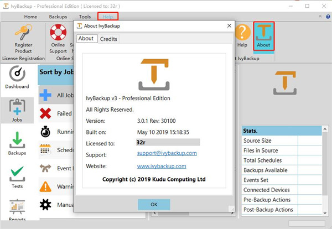Click the Licensed to 32r field
The image size is (332, 229).
[168, 142]
